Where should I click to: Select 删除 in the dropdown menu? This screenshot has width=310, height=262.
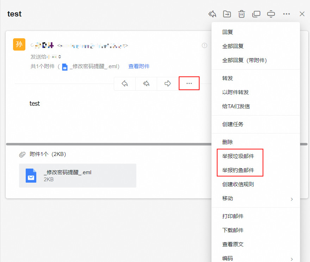tap(256, 142)
